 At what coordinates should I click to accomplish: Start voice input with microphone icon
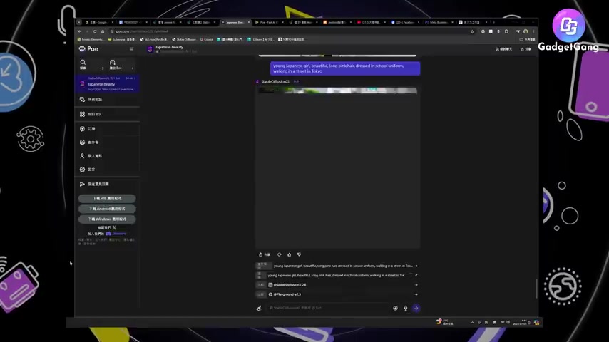pyautogui.click(x=406, y=309)
